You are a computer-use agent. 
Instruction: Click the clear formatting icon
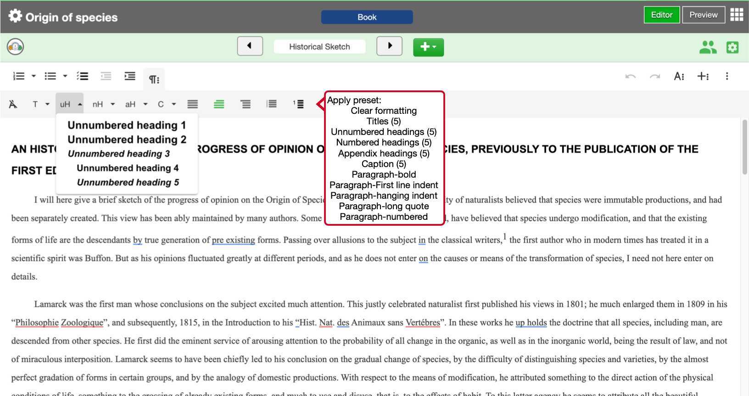click(13, 104)
